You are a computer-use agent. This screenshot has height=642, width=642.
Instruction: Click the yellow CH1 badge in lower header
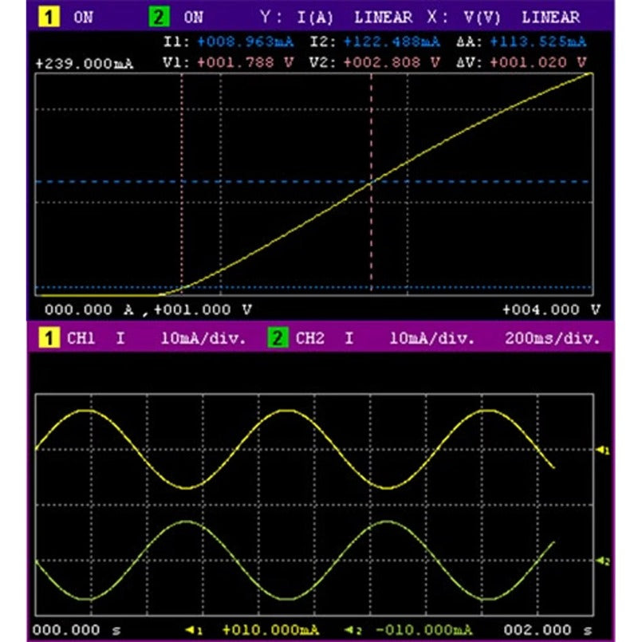[x=49, y=338]
